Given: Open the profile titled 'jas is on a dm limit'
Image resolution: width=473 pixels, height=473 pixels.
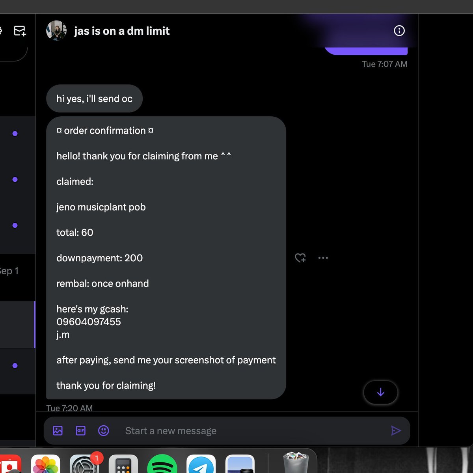Looking at the screenshot, I should [x=121, y=31].
